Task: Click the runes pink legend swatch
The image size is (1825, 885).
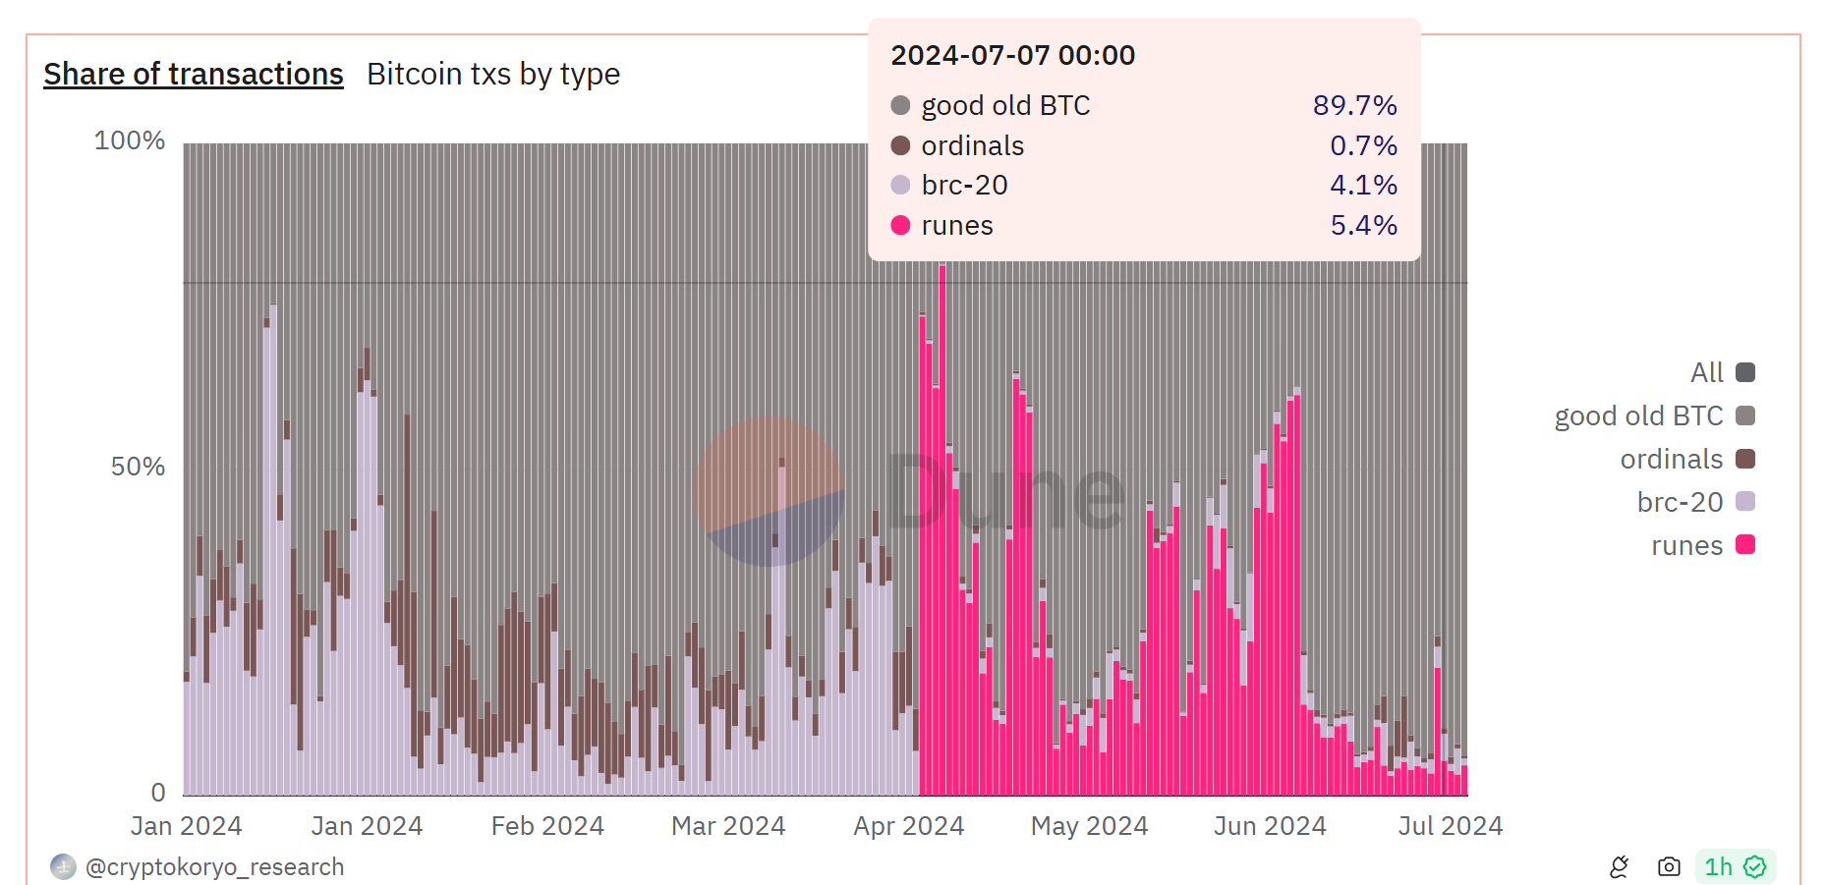Action: pyautogui.click(x=1745, y=544)
